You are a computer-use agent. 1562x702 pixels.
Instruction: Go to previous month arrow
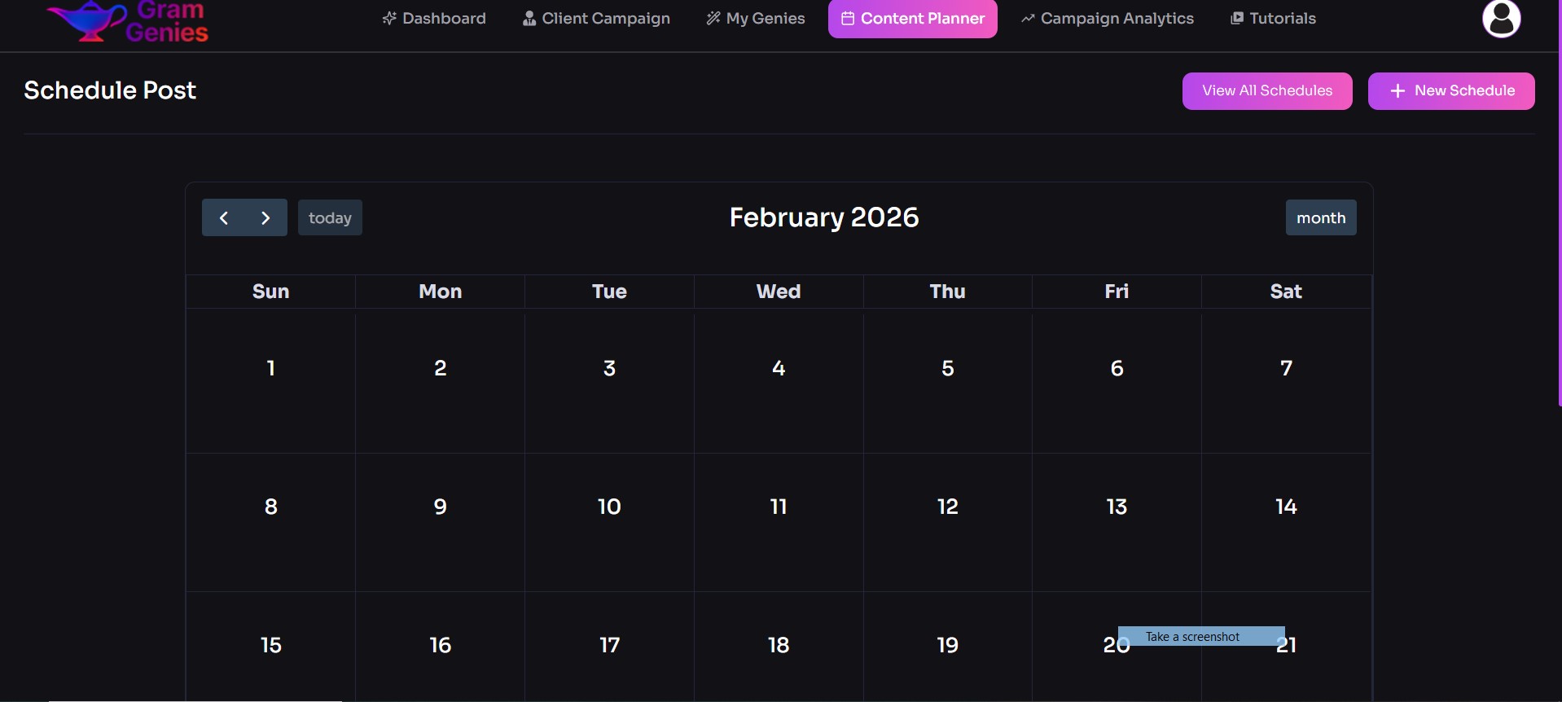click(223, 217)
